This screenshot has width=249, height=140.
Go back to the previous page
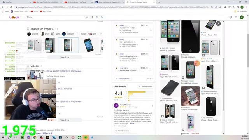pos(3,7)
